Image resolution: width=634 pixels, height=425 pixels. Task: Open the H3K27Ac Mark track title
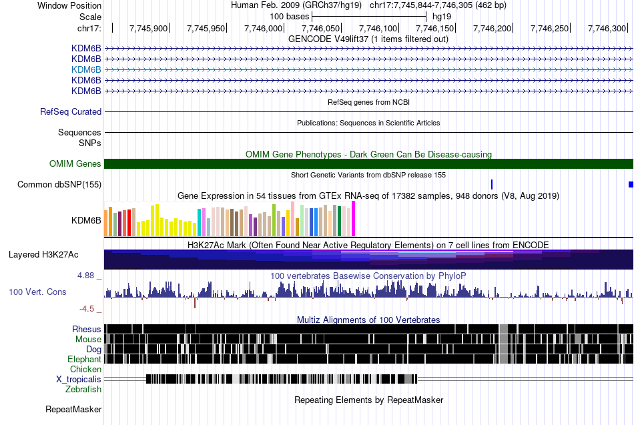(x=368, y=246)
